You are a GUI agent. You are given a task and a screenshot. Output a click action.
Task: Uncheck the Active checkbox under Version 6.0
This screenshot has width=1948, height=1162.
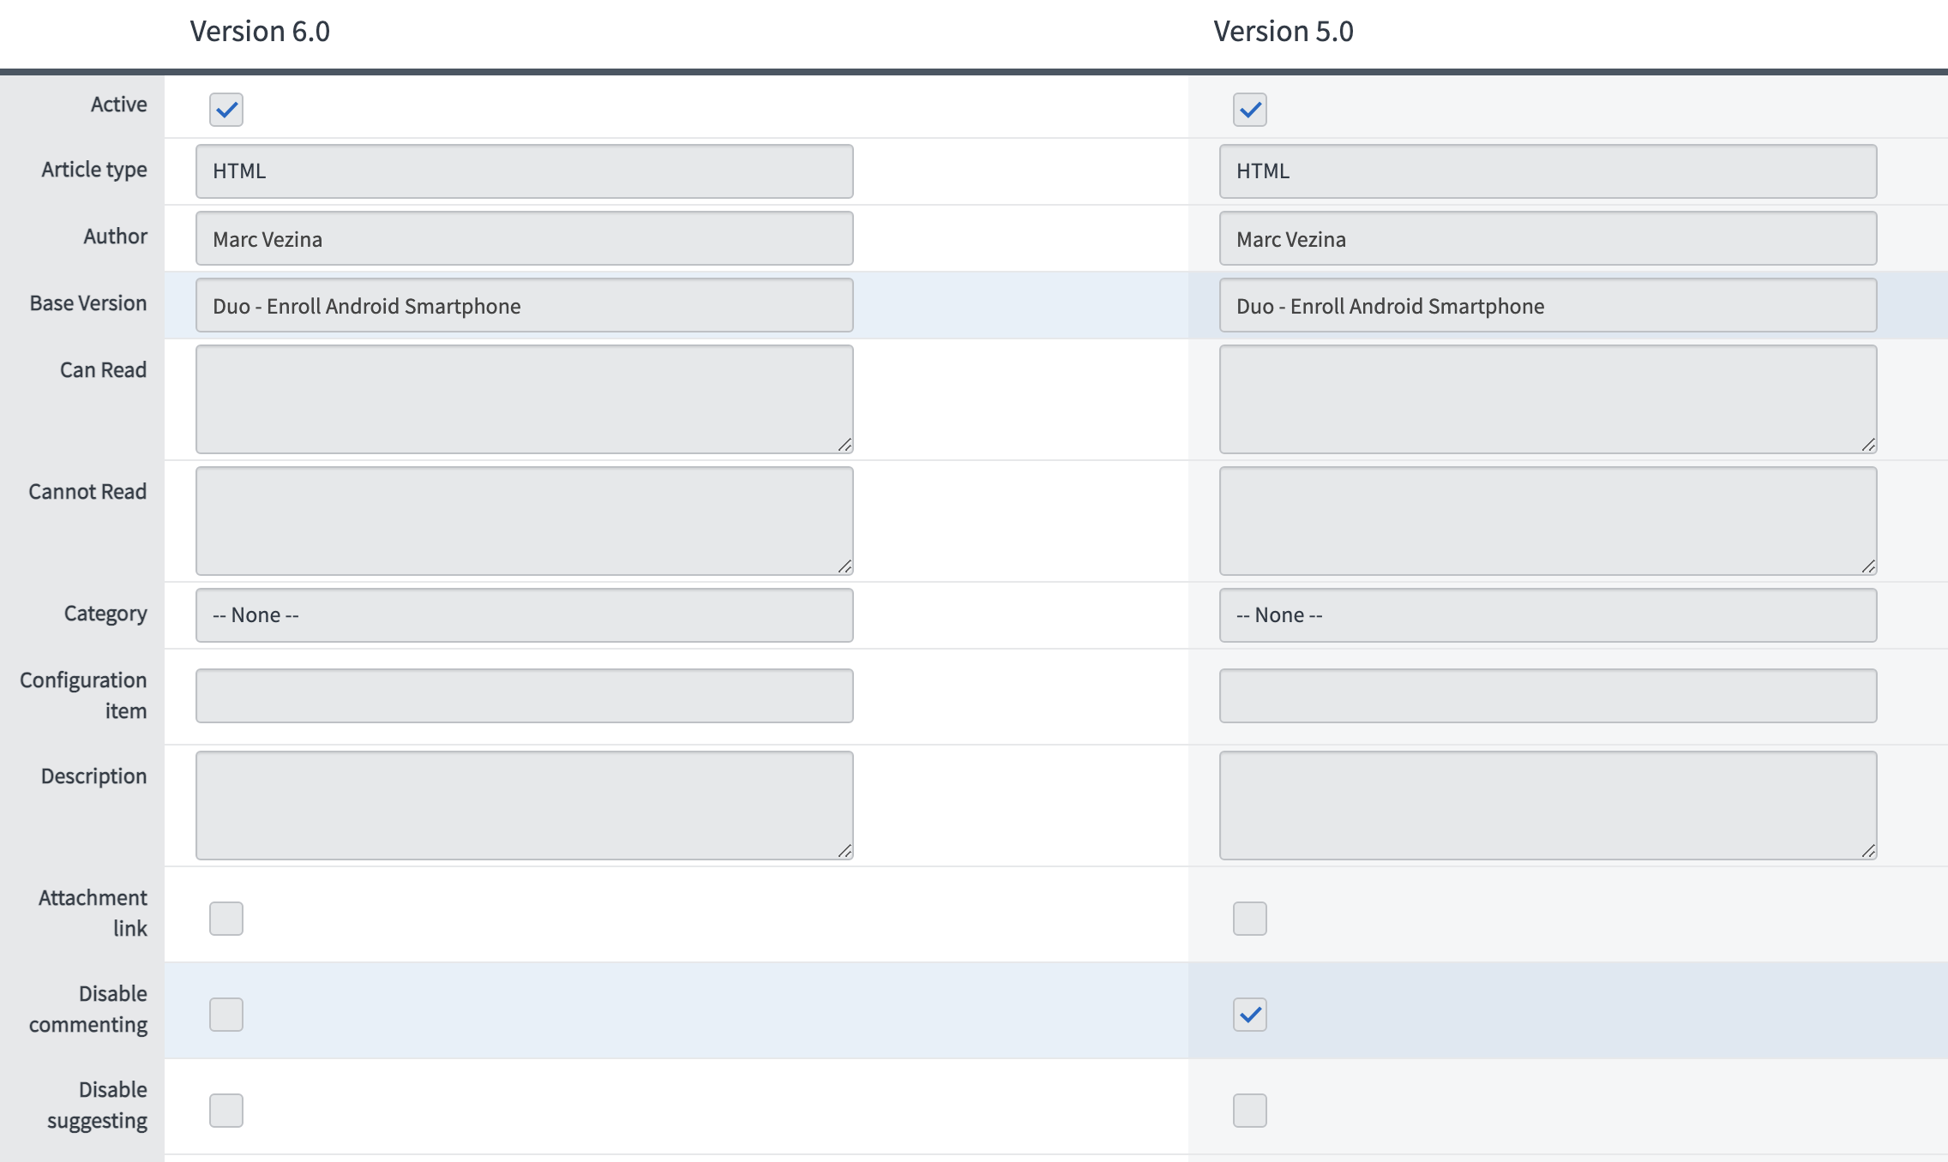pyautogui.click(x=226, y=110)
